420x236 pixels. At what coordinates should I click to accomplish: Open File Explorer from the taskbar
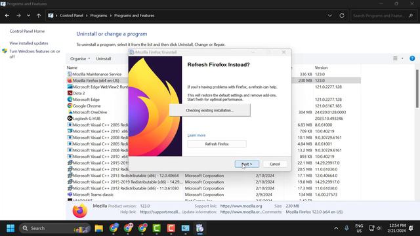[99, 228]
